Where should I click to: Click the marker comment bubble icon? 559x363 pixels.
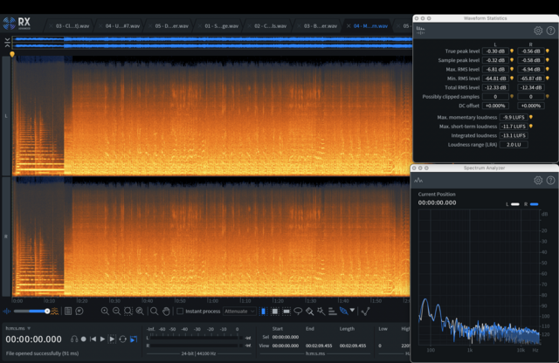click(x=79, y=311)
